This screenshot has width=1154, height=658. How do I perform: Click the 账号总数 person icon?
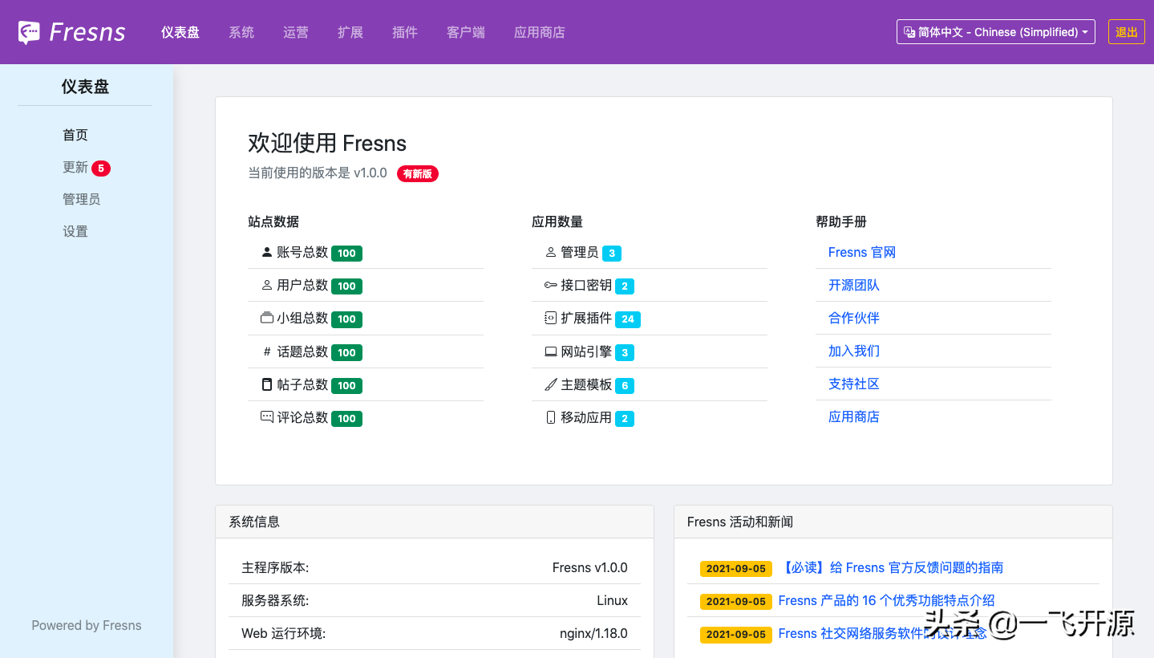[x=267, y=252]
